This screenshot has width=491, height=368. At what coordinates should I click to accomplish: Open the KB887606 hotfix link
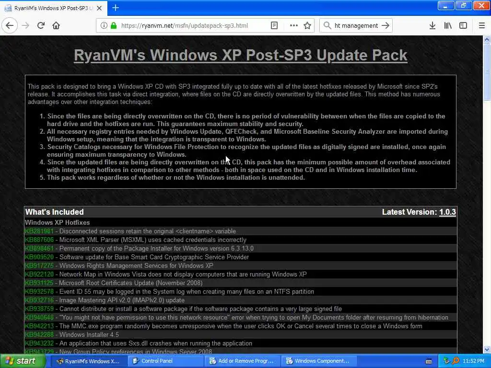click(39, 240)
